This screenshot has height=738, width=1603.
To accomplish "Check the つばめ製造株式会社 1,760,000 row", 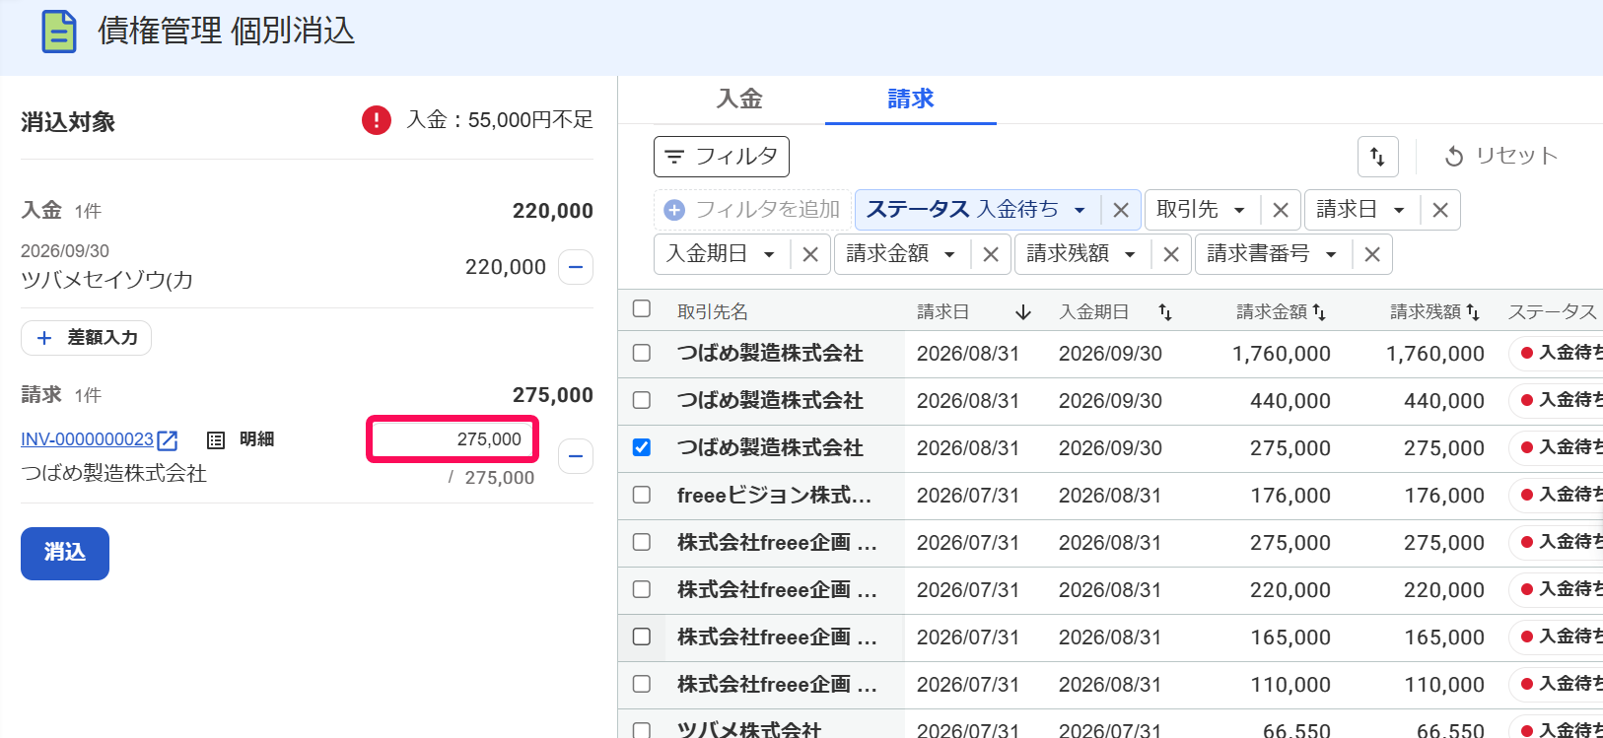I will tap(642, 353).
